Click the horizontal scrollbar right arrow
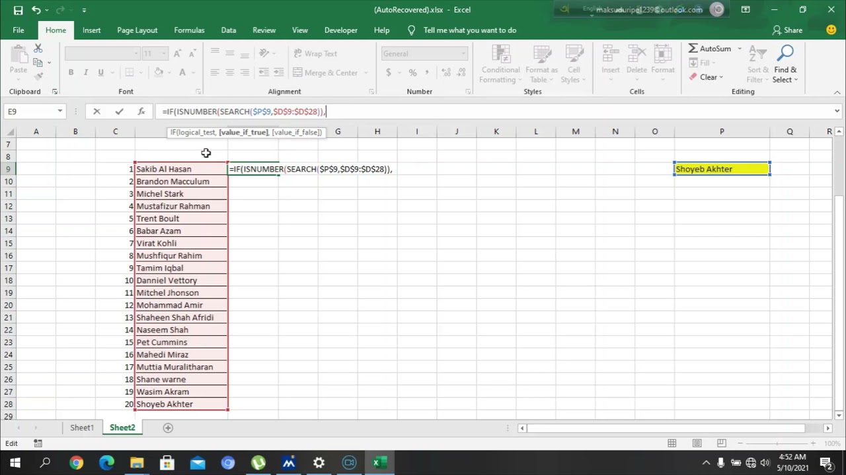This screenshot has width=846, height=475. coord(827,428)
